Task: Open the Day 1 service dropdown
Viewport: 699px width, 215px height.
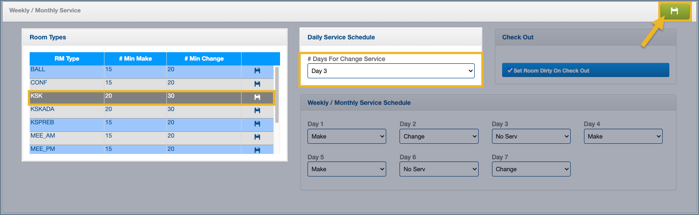Action: point(346,136)
